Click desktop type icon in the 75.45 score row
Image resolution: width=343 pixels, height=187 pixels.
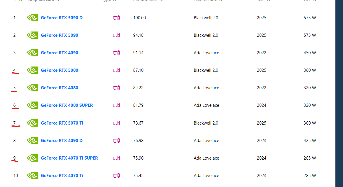coord(116,175)
